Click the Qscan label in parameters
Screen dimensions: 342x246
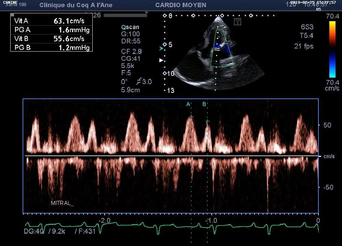130,27
